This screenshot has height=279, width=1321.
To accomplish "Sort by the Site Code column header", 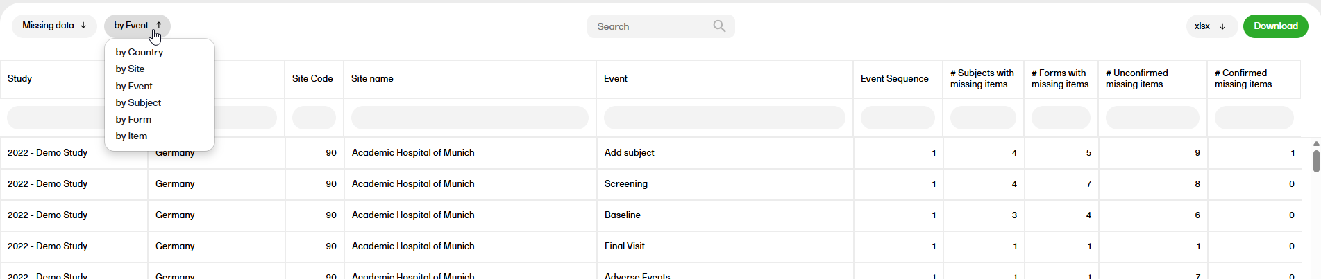I will (x=312, y=79).
